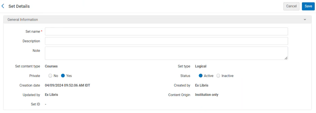Choose the Active status option
The width and height of the screenshot is (316, 113).
(201, 76)
